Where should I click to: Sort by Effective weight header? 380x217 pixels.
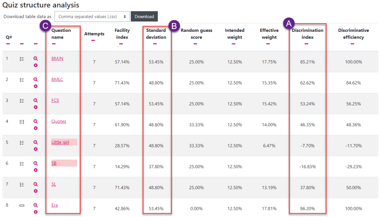pos(269,34)
